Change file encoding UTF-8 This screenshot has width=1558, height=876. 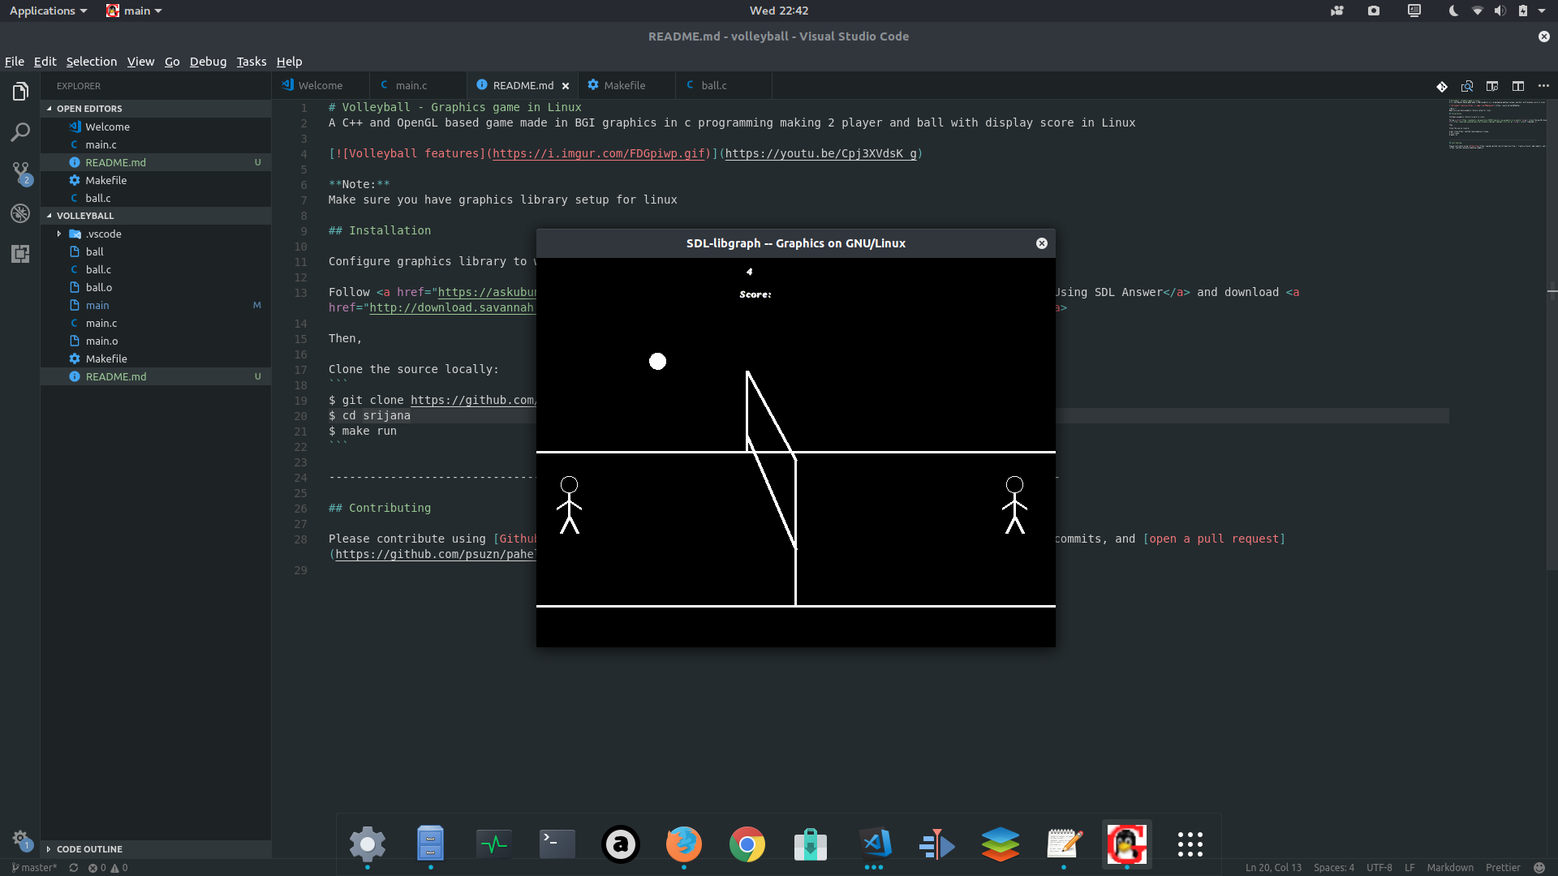tap(1379, 868)
